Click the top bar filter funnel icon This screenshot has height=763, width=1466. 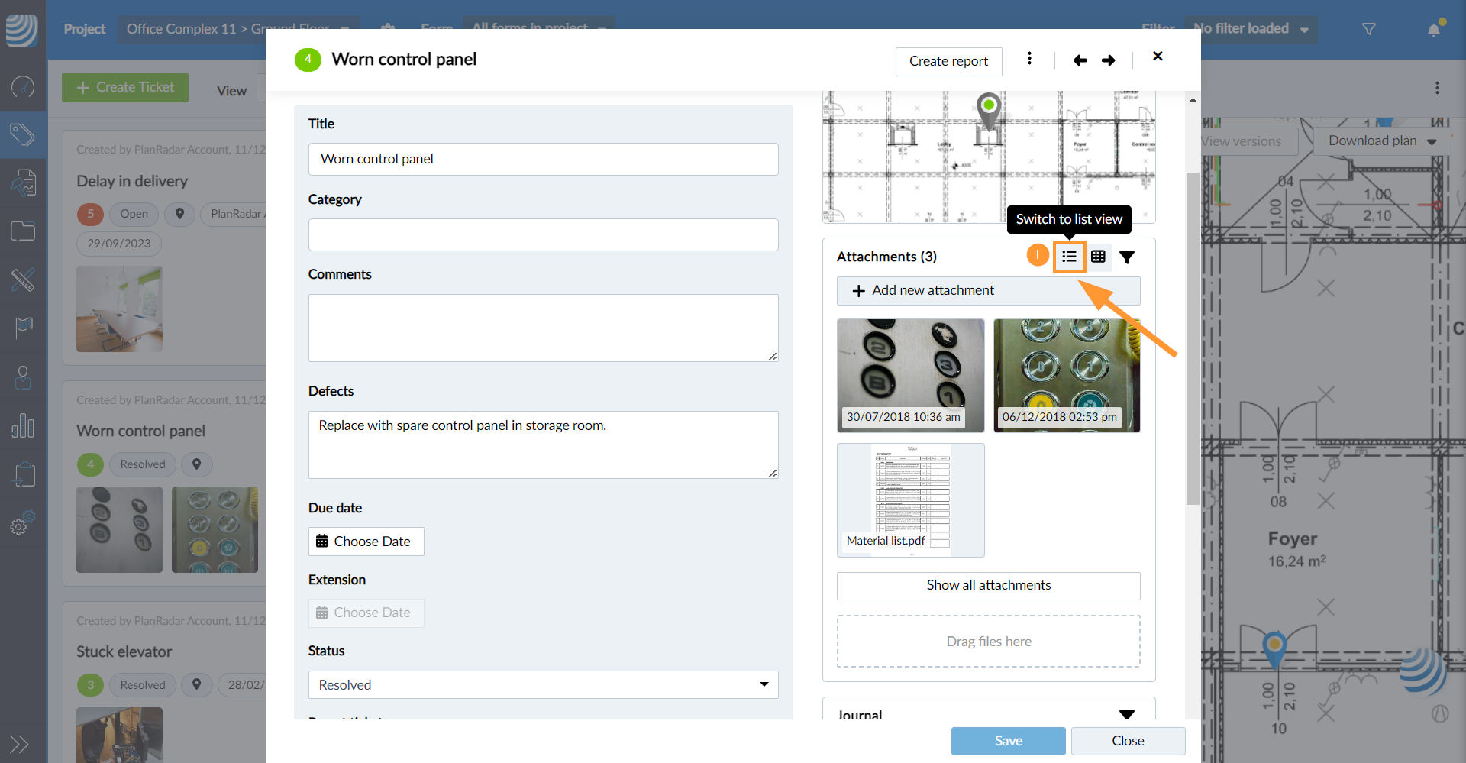coord(1369,29)
